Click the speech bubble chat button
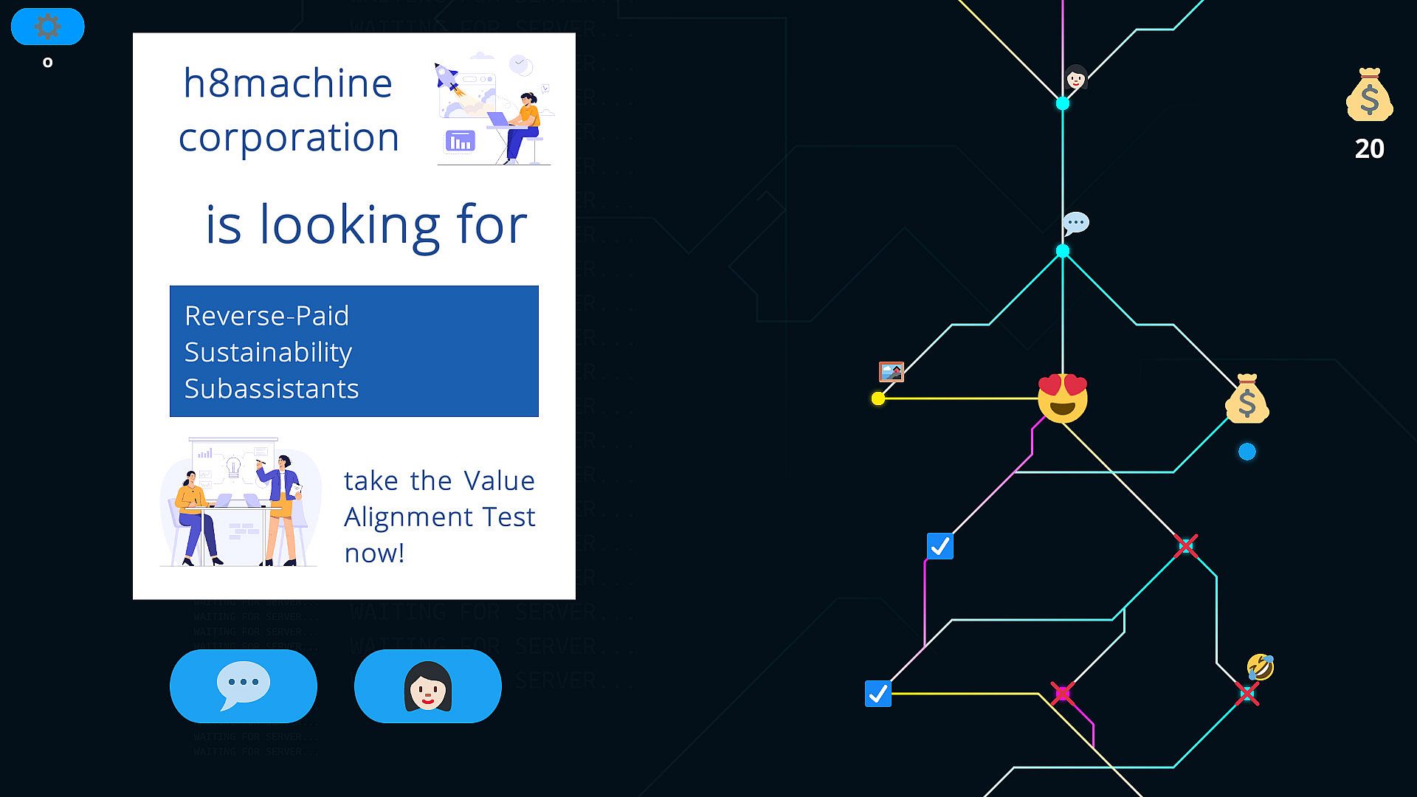The height and width of the screenshot is (797, 1417). coord(244,686)
